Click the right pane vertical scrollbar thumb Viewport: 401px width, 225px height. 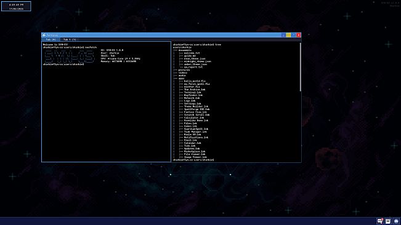coord(300,67)
